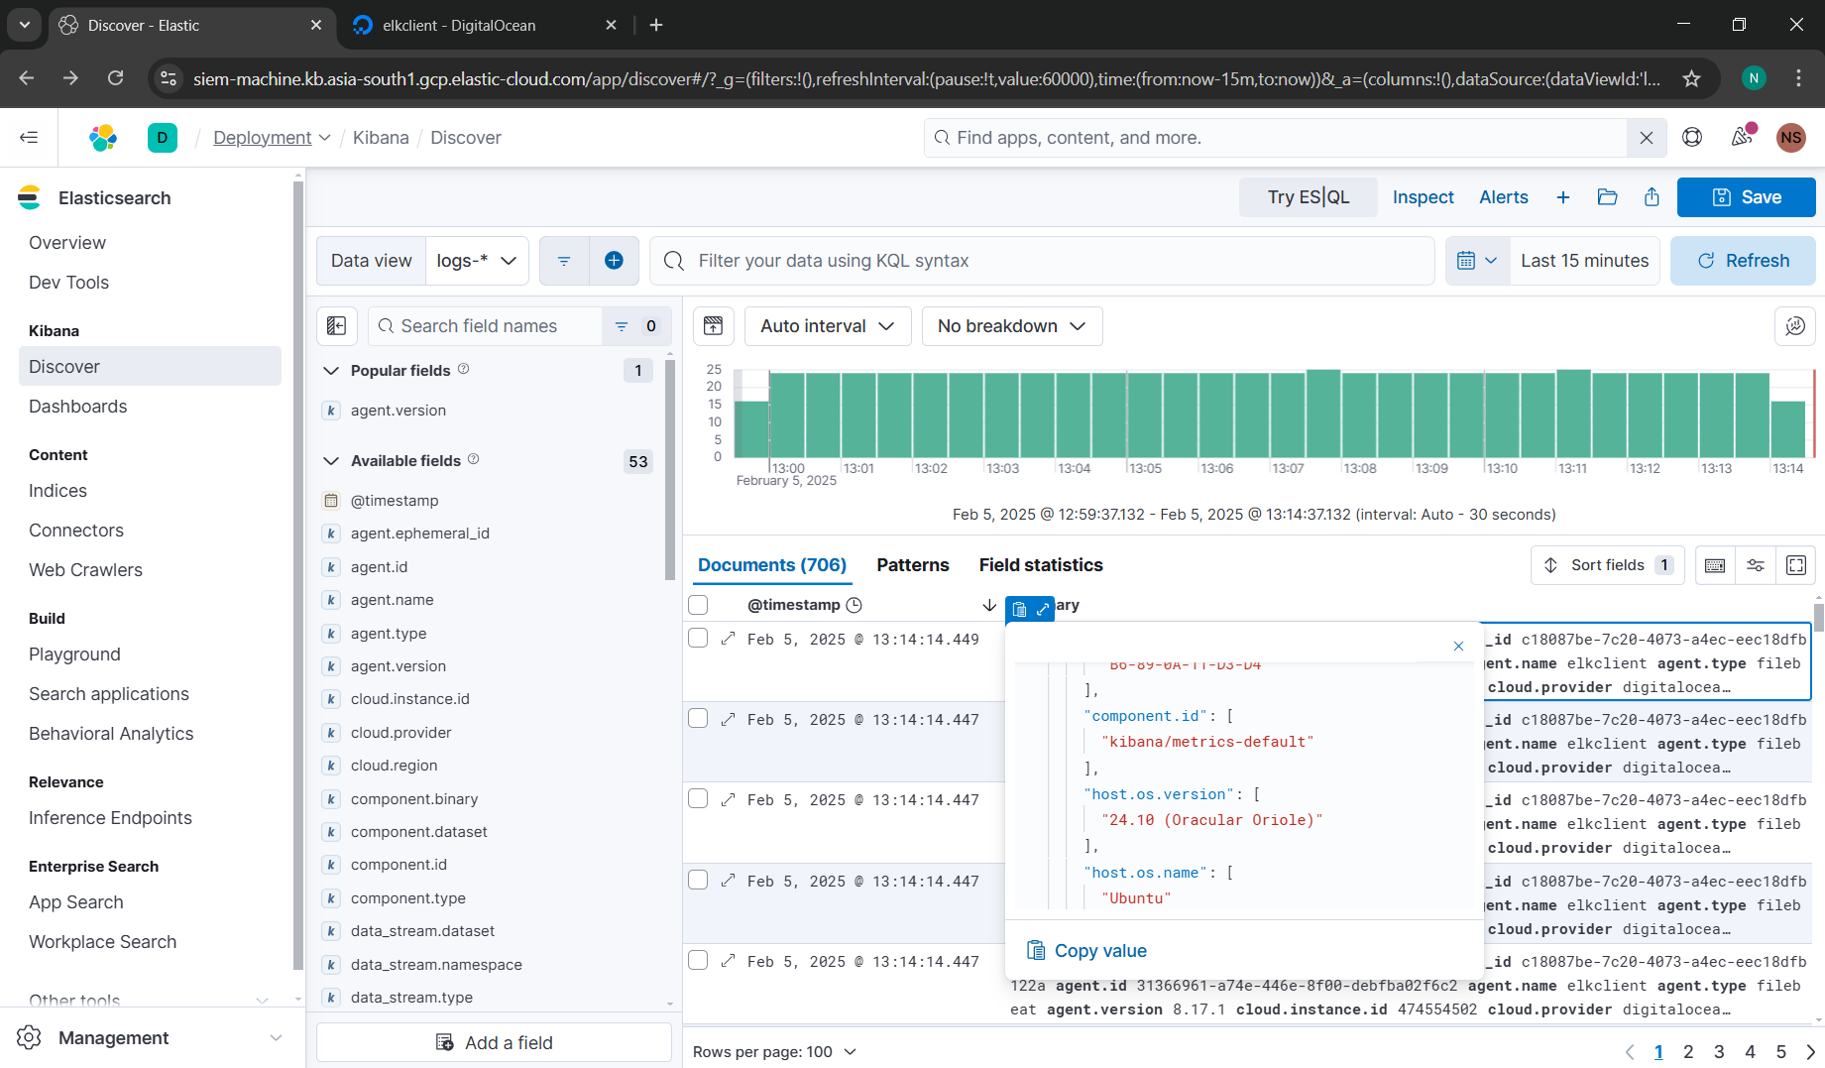Viewport: 1825px width, 1068px height.
Task: Open the Inspect panel
Action: pyautogui.click(x=1423, y=197)
